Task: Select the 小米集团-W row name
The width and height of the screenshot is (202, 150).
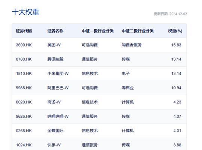Action: (x=58, y=73)
